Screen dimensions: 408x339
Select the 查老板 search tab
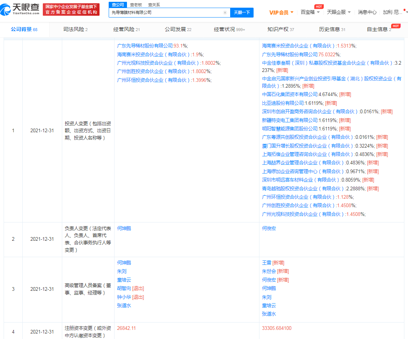point(136,5)
